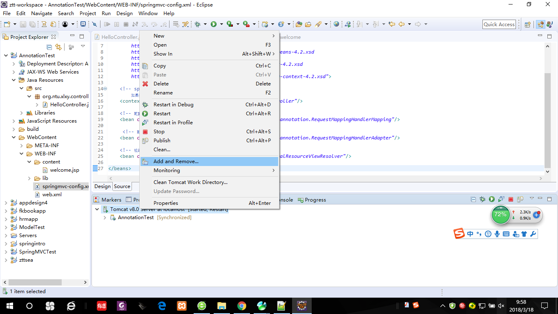This screenshot has height=314, width=558.
Task: Select the Java EE perspective icon
Action: pyautogui.click(x=541, y=25)
